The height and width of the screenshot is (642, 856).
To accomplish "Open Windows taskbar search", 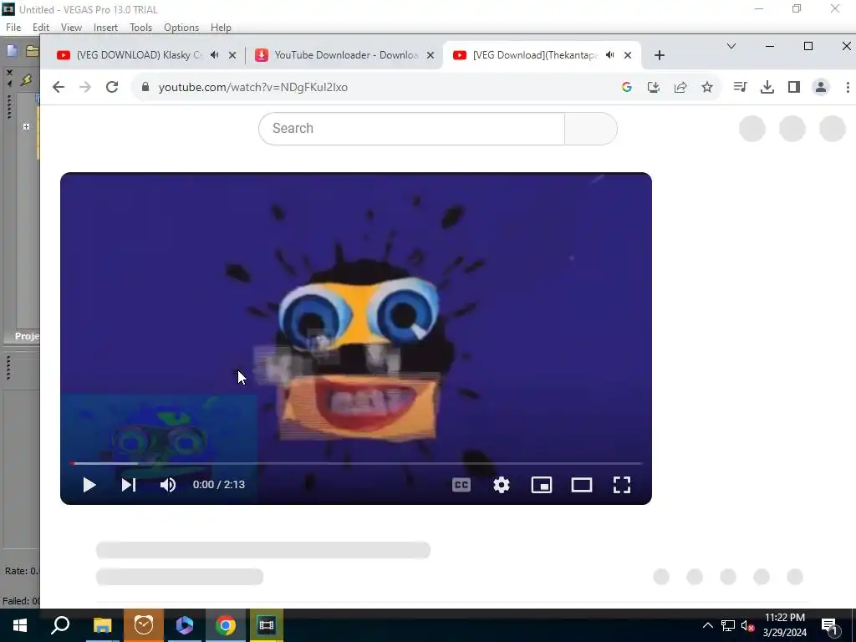I will (60, 625).
